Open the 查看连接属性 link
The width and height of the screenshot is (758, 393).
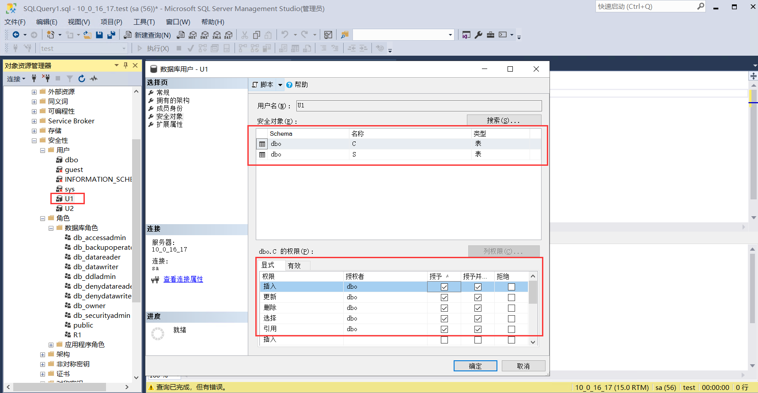[183, 279]
